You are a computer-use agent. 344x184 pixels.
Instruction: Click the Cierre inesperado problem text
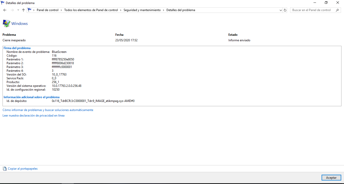[14, 40]
